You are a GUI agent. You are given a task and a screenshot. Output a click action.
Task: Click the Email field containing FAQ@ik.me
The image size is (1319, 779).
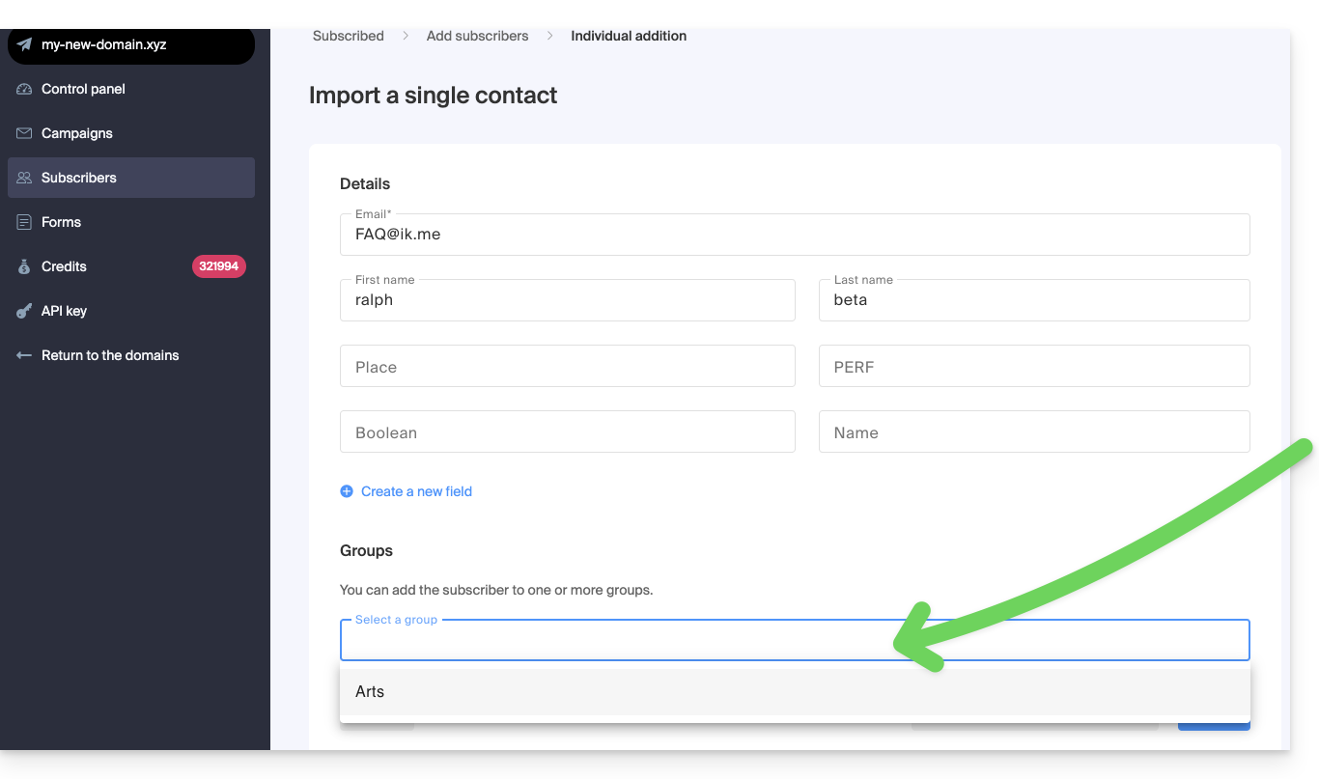click(795, 235)
